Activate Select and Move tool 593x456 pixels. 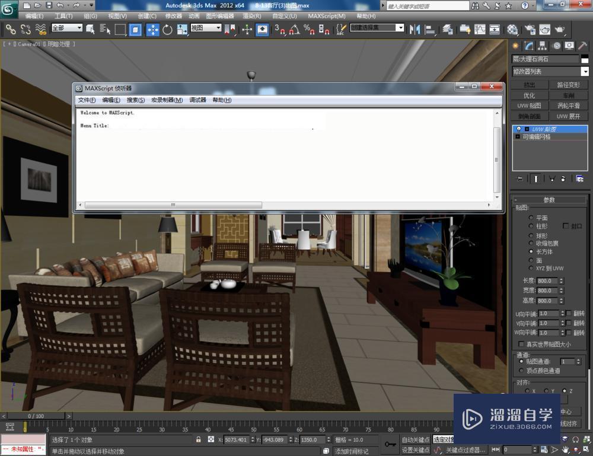point(152,29)
